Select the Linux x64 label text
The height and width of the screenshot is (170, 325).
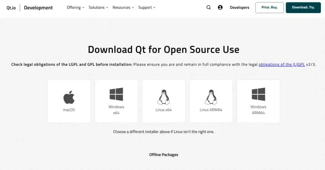pyautogui.click(x=163, y=110)
